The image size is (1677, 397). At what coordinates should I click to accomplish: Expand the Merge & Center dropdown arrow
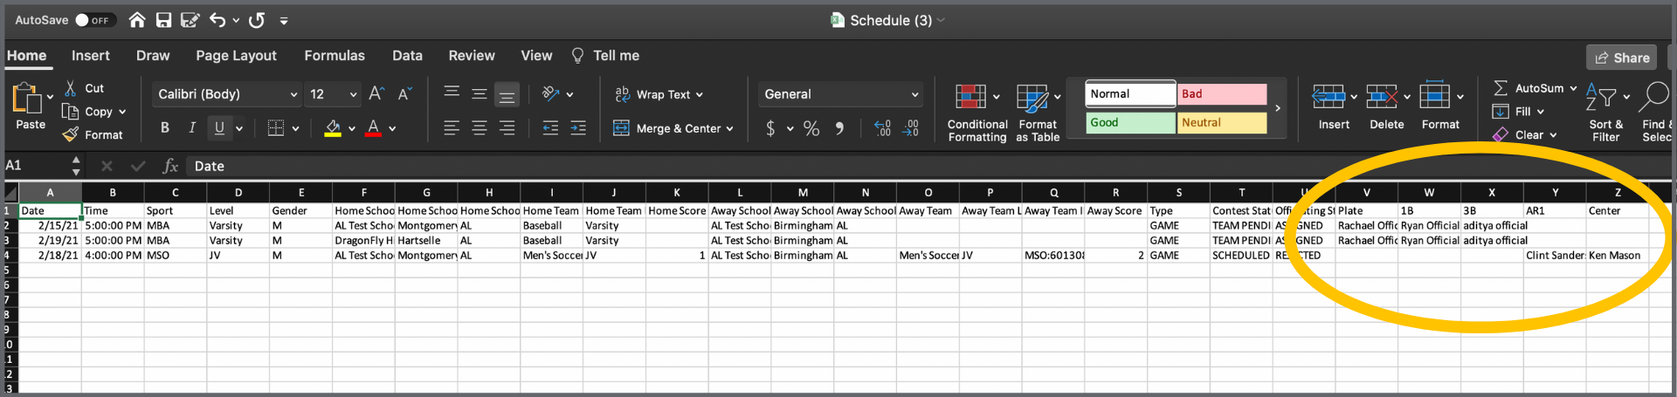[730, 129]
